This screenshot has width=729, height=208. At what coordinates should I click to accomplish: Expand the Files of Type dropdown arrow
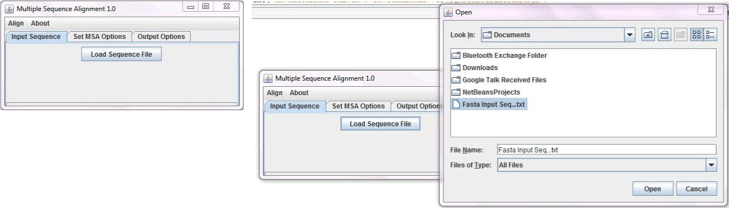tap(711, 165)
